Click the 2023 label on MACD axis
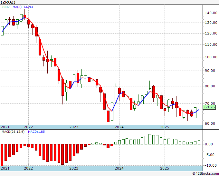 [74, 168]
